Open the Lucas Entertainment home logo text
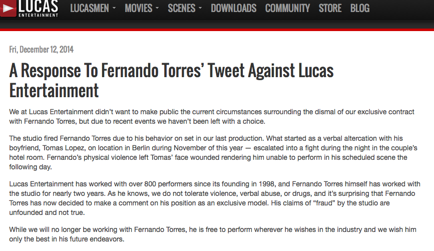Screen dimensions: 434x251 (x=39, y=9)
